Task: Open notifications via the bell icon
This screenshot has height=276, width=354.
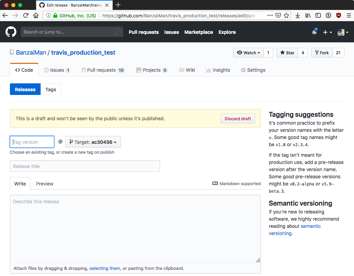Action: pos(314,31)
